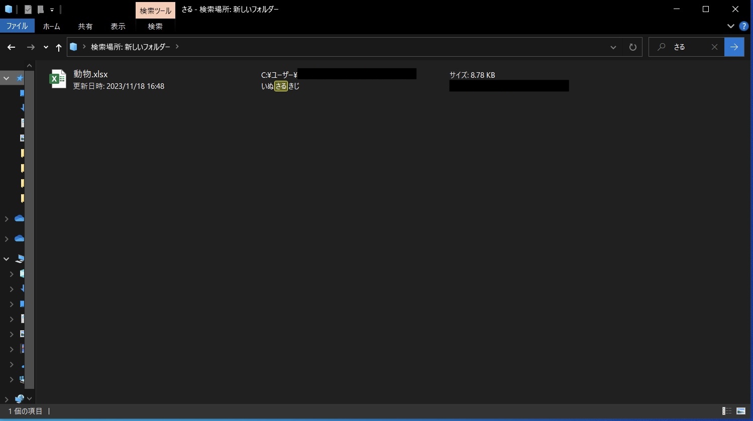This screenshot has height=421, width=753.
Task: Go back with the left arrow button
Action: [12, 47]
